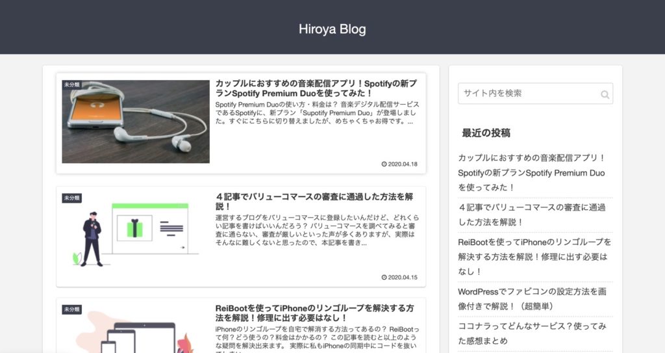Click the magnifier search icon
Image resolution: width=665 pixels, height=353 pixels.
[x=605, y=94]
